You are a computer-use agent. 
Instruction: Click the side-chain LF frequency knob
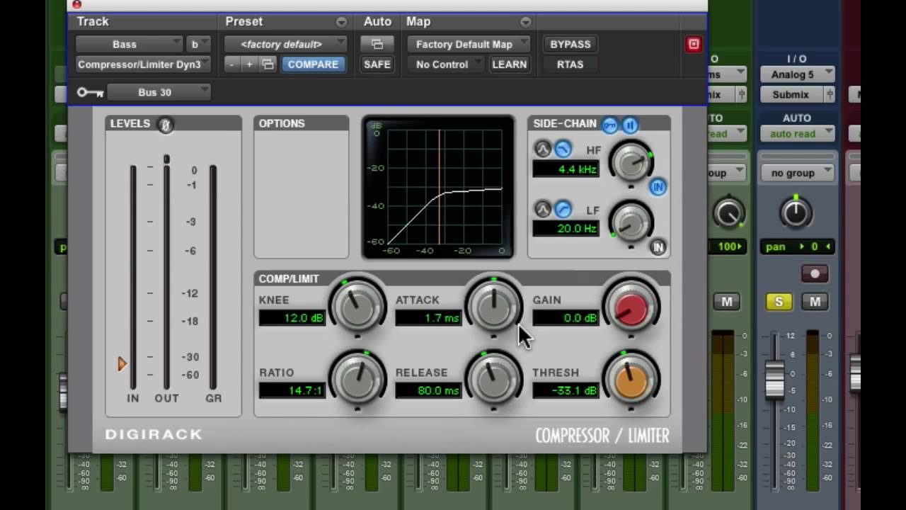pos(631,222)
